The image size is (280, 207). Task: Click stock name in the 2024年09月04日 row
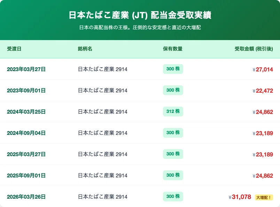pyautogui.click(x=103, y=133)
